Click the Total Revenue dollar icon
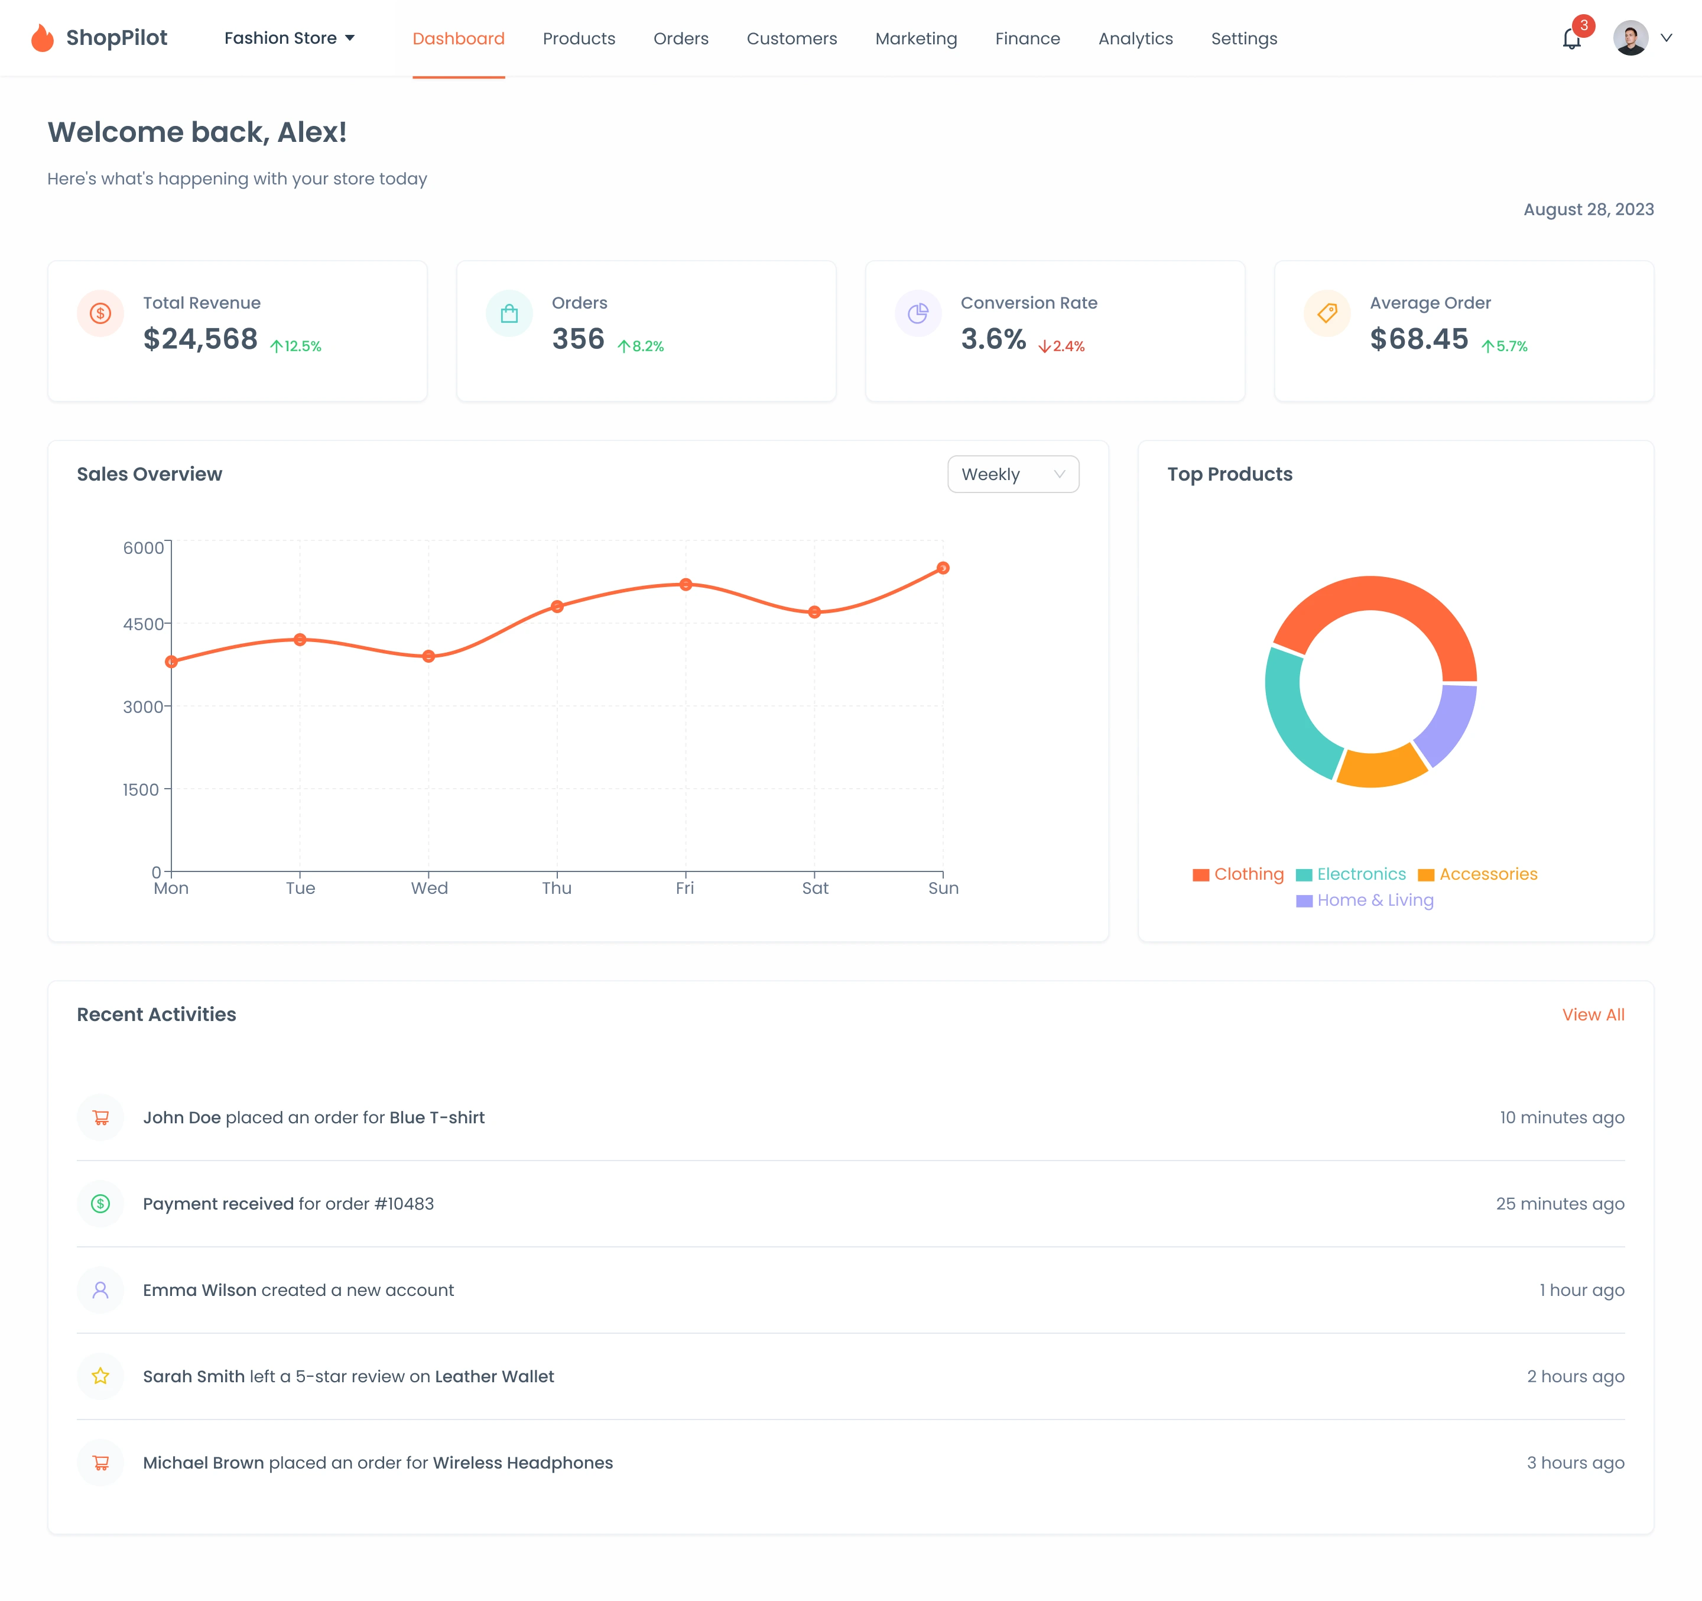 click(100, 313)
